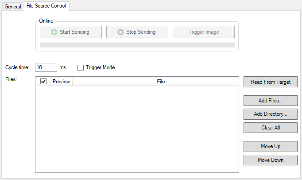Click the Stop Sending button
The image size is (302, 180).
[137, 32]
